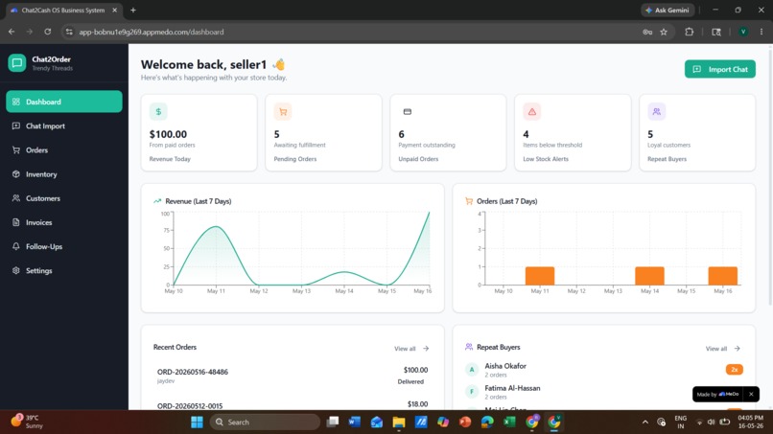The height and width of the screenshot is (434, 773).
Task: Open File Explorer from the taskbar
Action: [x=399, y=423]
